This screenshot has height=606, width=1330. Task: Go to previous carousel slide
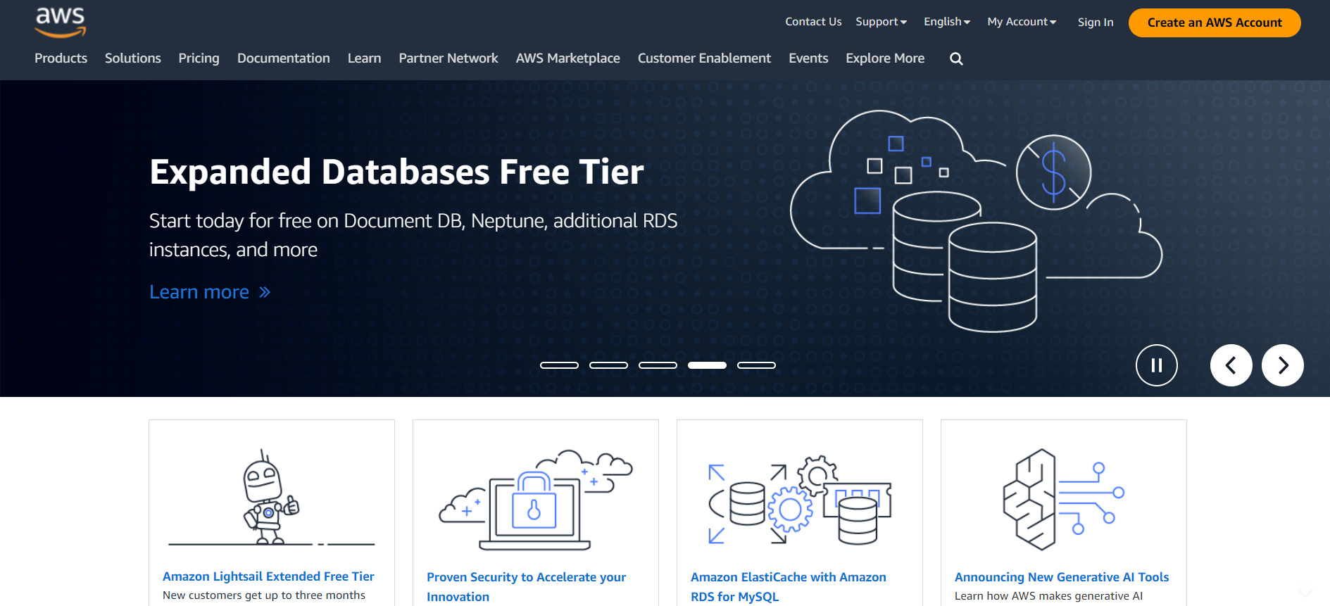click(1231, 365)
